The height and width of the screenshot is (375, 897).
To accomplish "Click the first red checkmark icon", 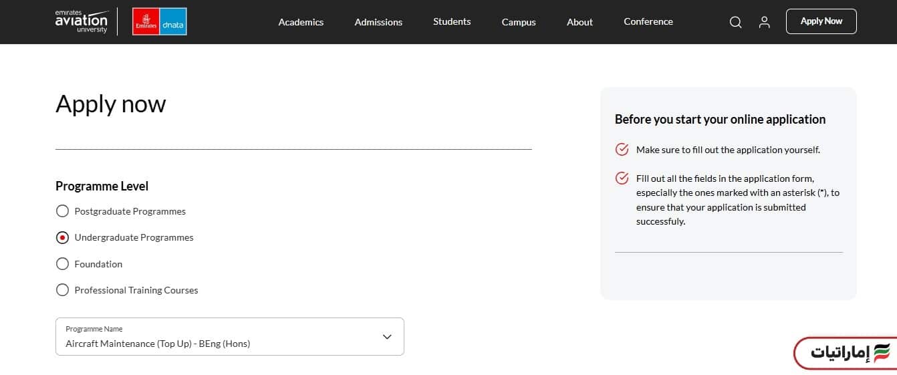I will coord(622,150).
